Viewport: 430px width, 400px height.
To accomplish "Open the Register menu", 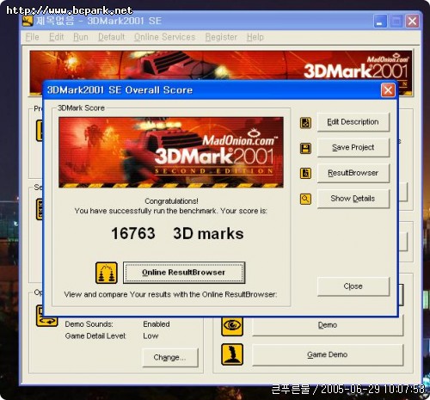I will click(221, 37).
